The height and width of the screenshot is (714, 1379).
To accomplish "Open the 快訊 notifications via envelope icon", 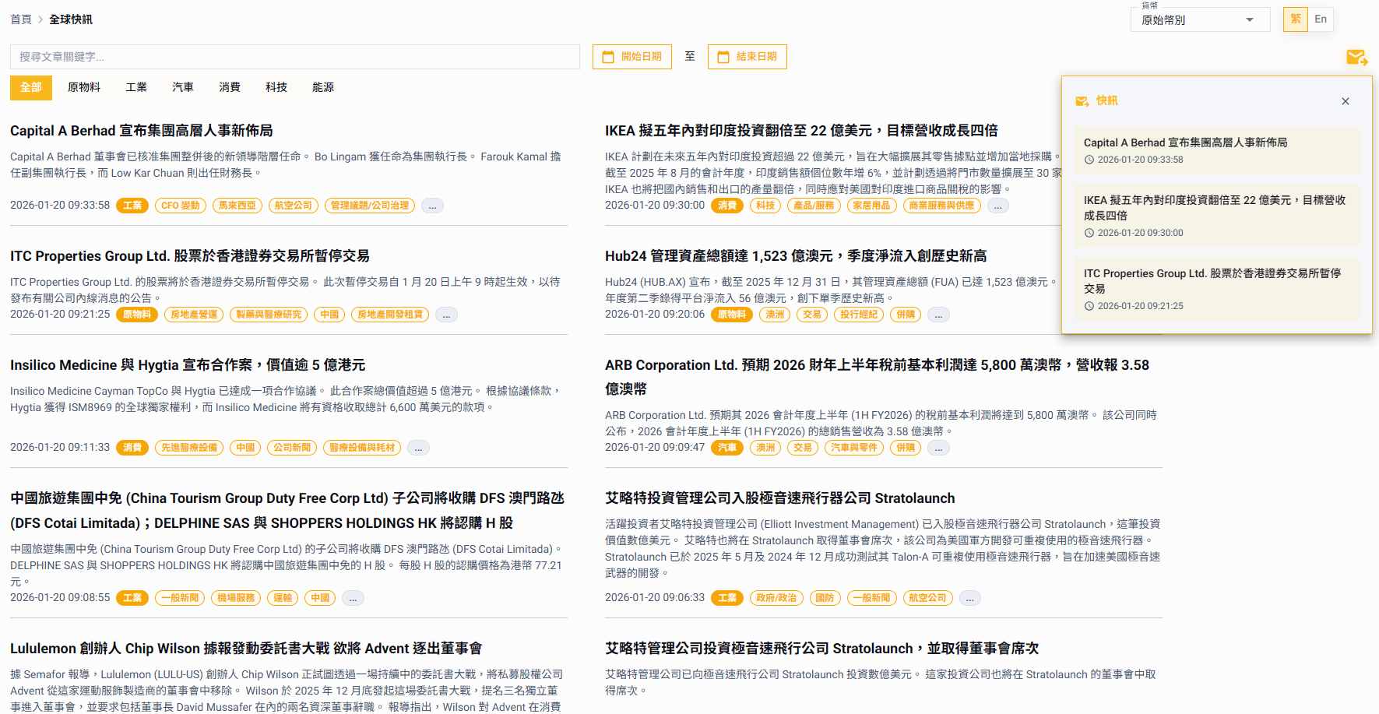I will (1356, 57).
